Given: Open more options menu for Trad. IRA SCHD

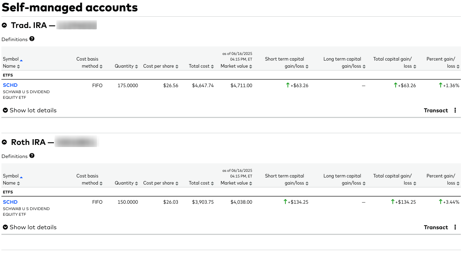Looking at the screenshot, I should tap(456, 110).
